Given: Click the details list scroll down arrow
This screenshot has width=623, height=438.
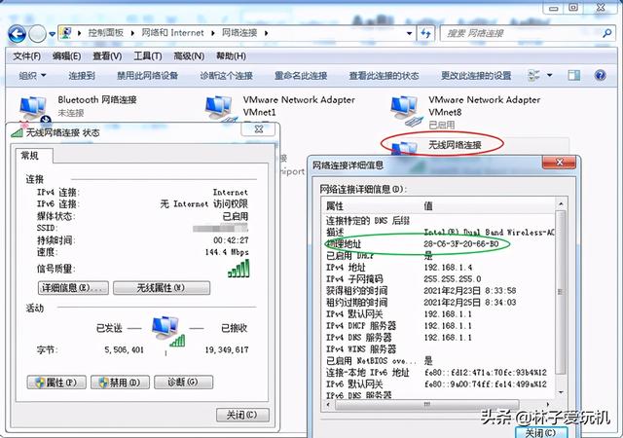Looking at the screenshot, I should coord(561,392).
